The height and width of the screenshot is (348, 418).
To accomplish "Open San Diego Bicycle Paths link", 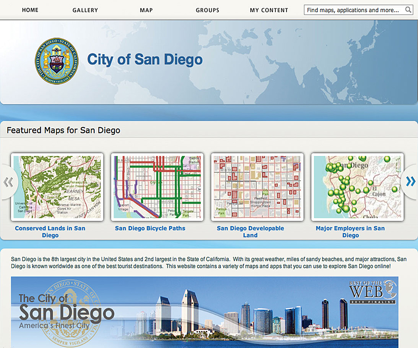I will (x=150, y=228).
